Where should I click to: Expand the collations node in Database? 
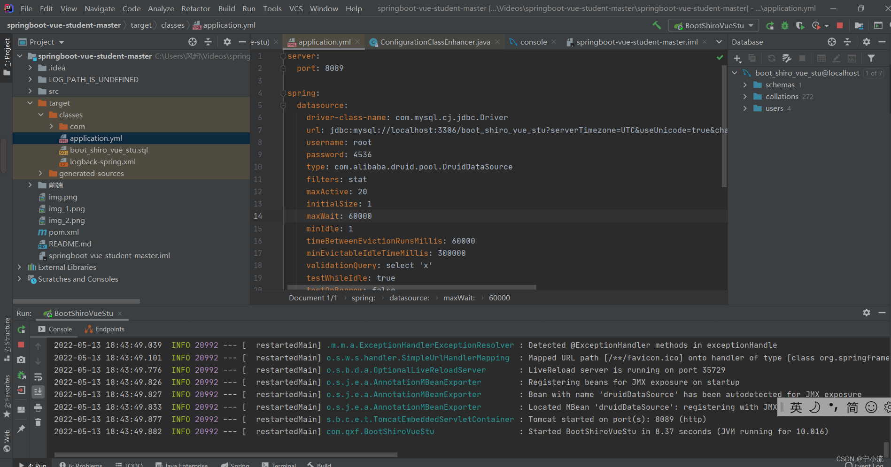coord(745,96)
